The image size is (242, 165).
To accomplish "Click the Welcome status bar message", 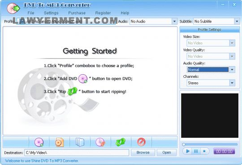I will tap(42, 161).
